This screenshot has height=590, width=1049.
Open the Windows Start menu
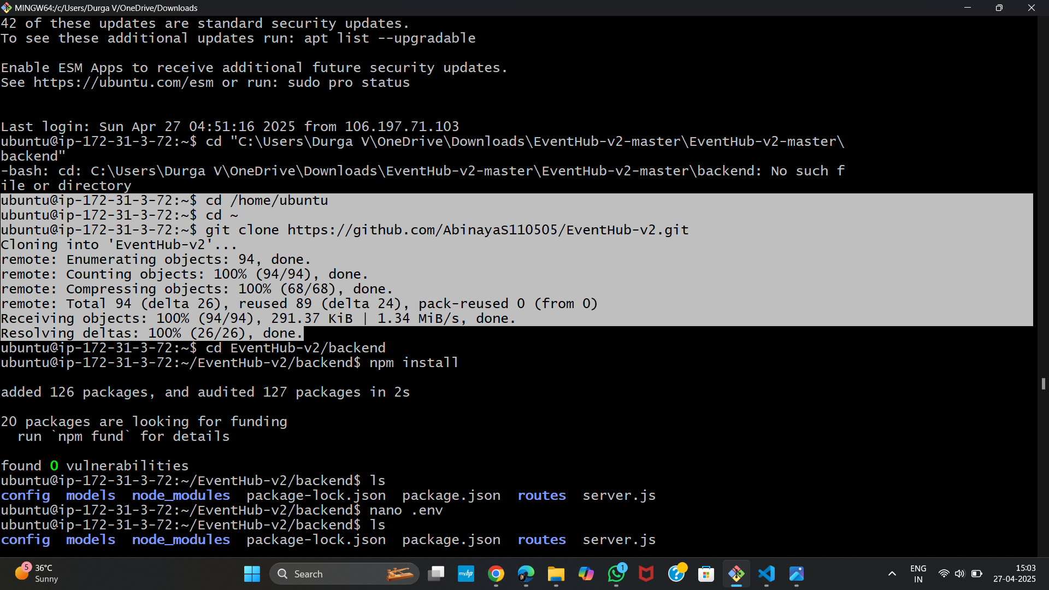coord(252,574)
